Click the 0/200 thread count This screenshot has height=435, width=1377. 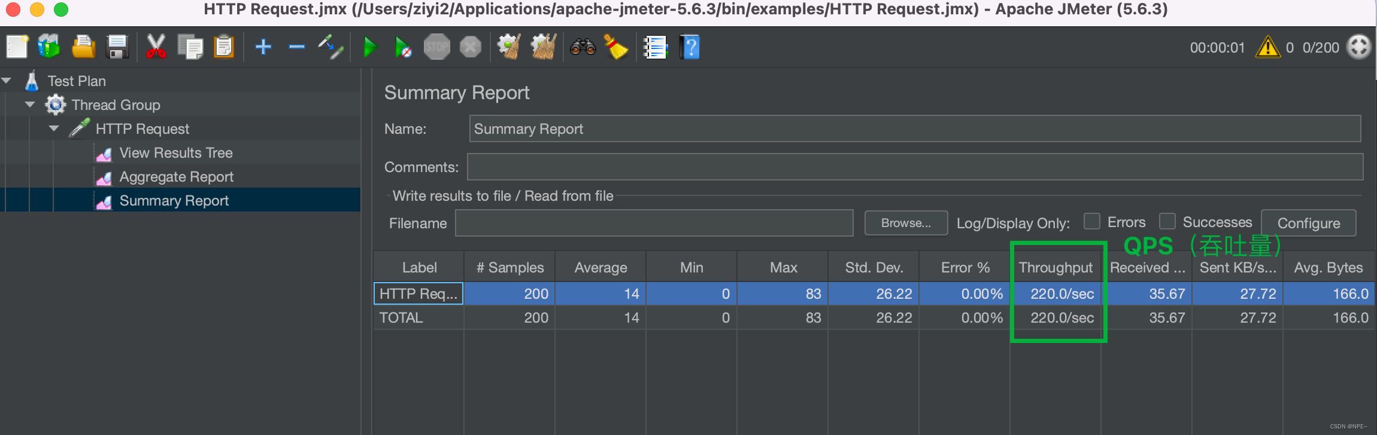pos(1321,48)
